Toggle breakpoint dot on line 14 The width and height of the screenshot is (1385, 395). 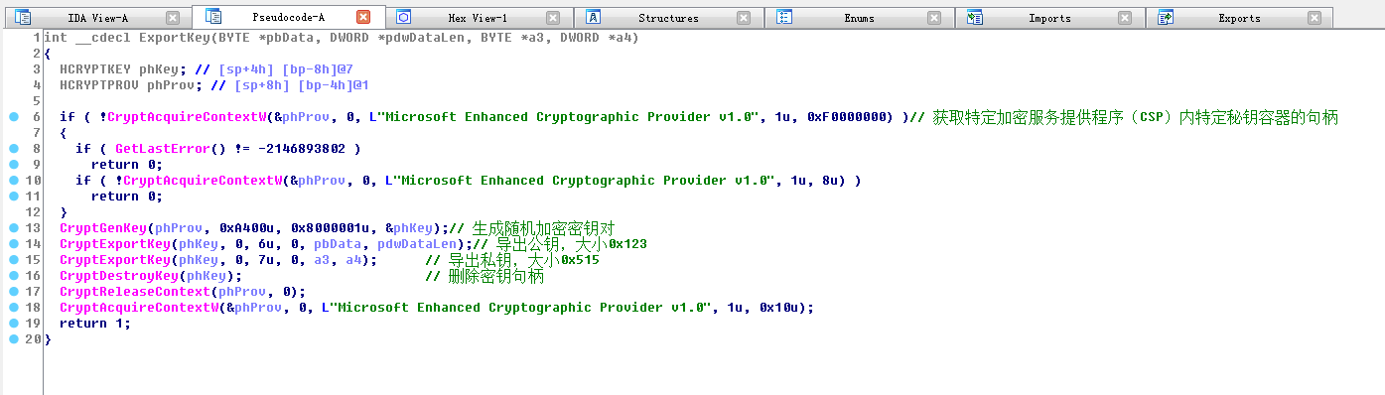pos(13,244)
